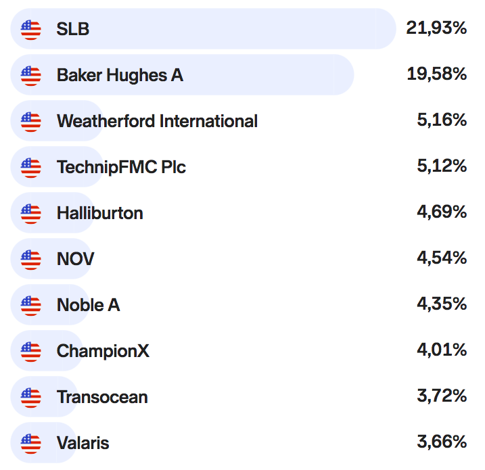Open the Baker Hughes A holding

(x=120, y=75)
